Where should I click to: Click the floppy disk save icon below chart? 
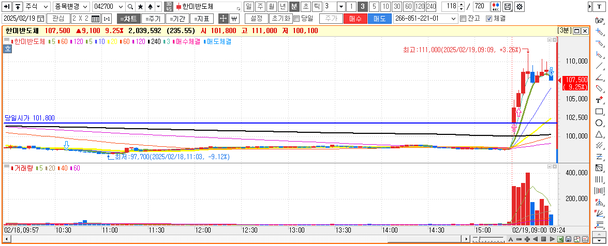pos(569,239)
